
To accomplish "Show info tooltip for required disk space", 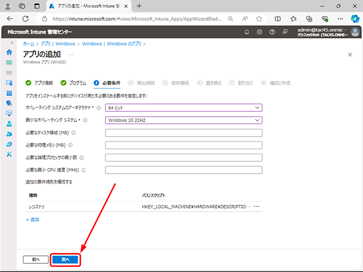I will (74, 133).
